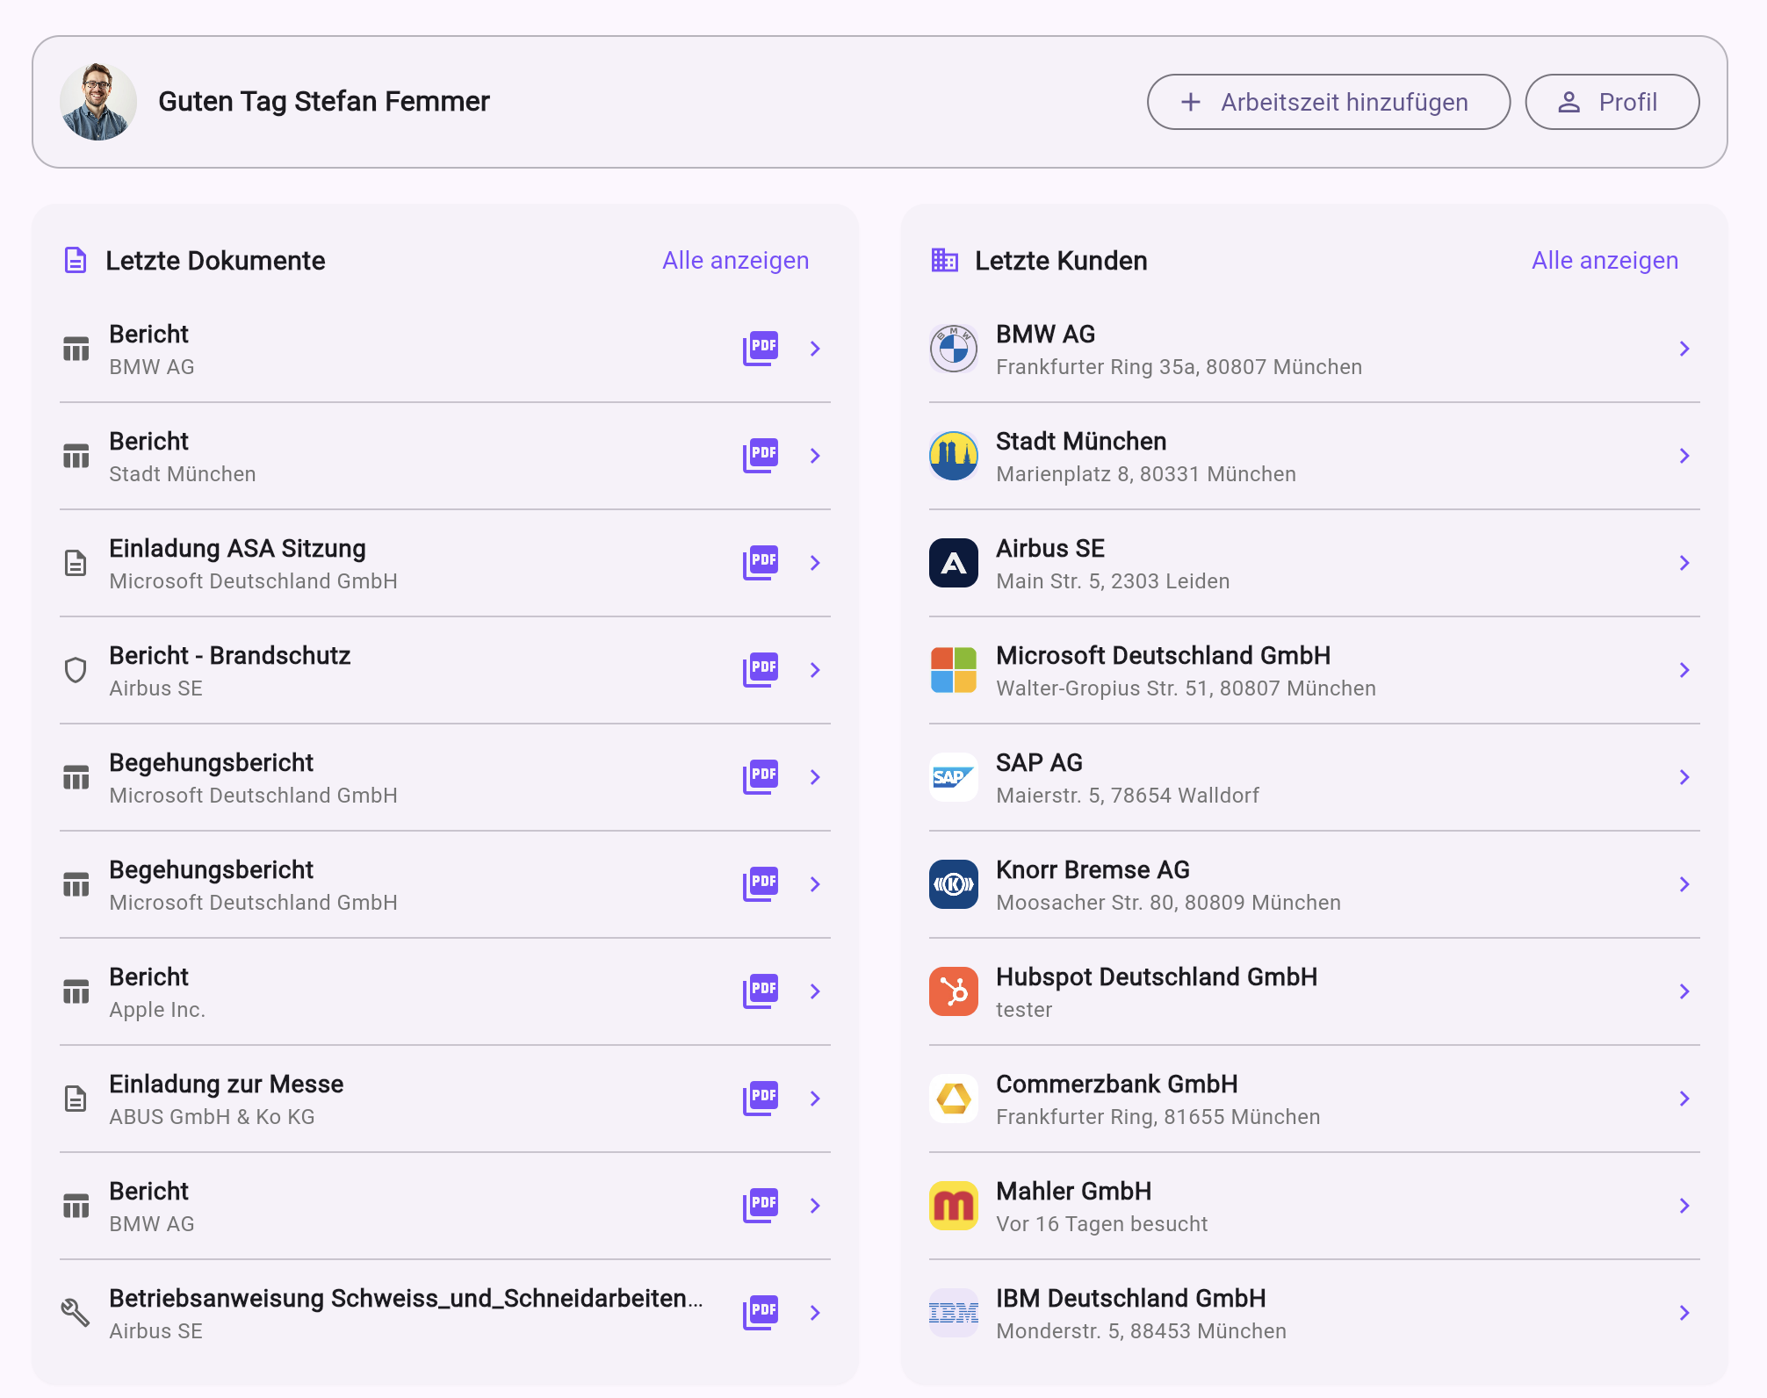
Task: Click the Microsoft Deutschland GmbH logo
Action: tap(953, 670)
